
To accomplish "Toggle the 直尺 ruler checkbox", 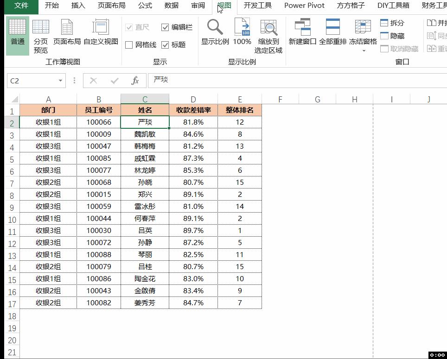I will click(x=129, y=27).
